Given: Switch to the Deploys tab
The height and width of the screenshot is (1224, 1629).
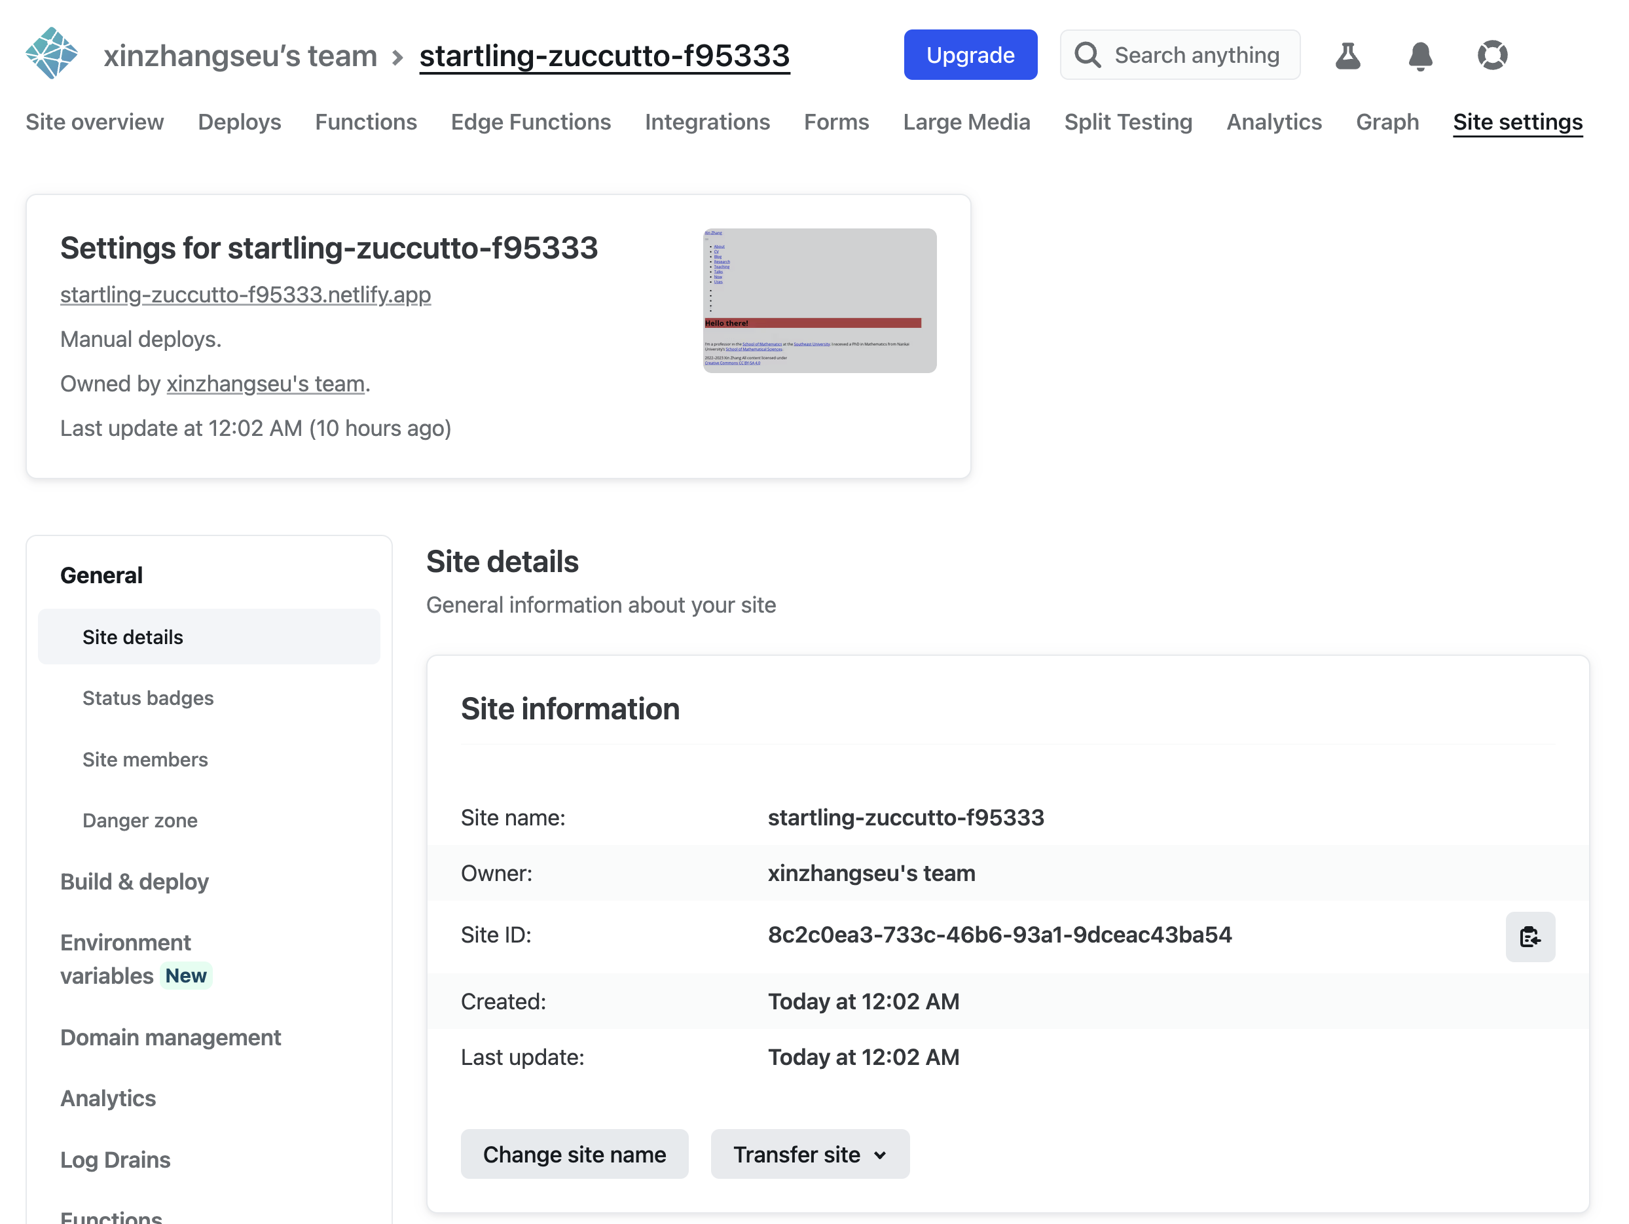Looking at the screenshot, I should [240, 122].
